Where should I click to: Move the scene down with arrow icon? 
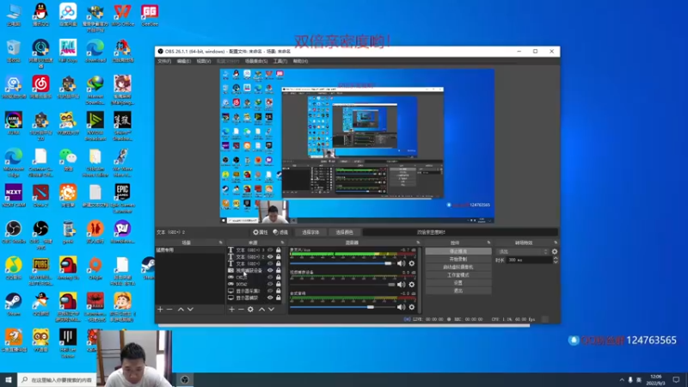pyautogui.click(x=190, y=310)
